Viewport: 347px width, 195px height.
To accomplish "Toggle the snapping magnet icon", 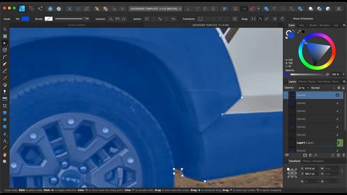I will pyautogui.click(x=253, y=9).
